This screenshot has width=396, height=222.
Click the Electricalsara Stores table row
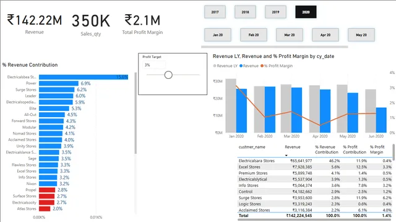click(315, 160)
